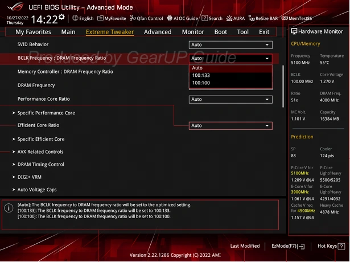Open Qfan Control fan icon
The height and width of the screenshot is (262, 350).
click(x=133, y=18)
